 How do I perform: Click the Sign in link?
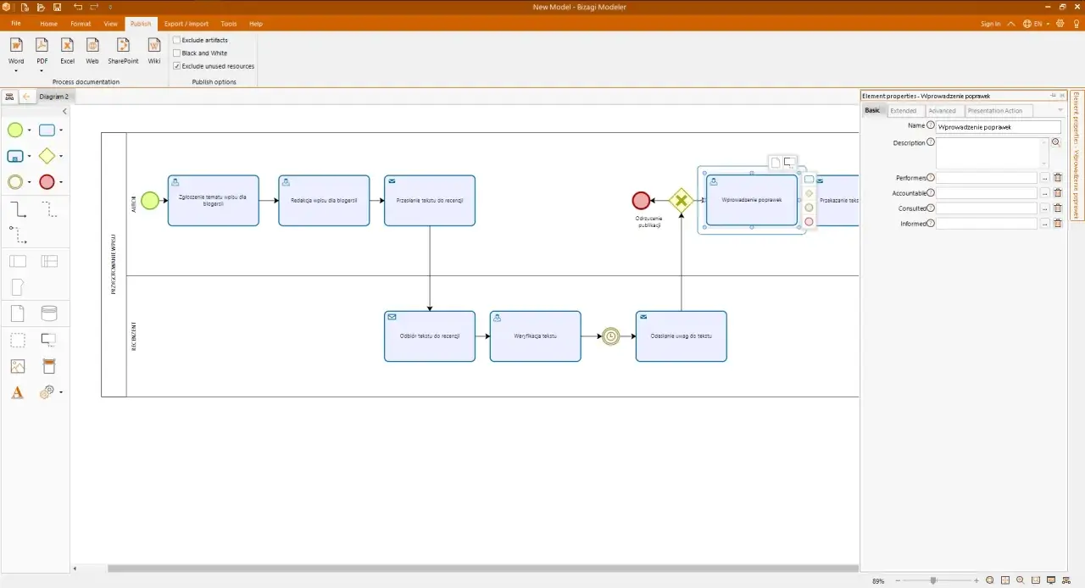990,24
